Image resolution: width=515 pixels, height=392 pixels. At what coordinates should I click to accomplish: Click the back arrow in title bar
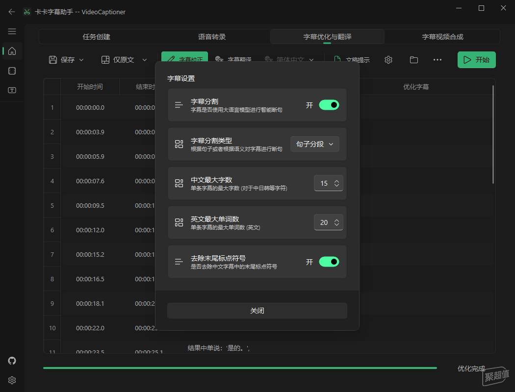click(x=12, y=12)
